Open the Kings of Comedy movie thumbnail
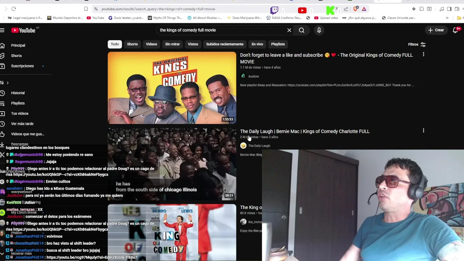This screenshot has height=261, width=464. [172, 88]
